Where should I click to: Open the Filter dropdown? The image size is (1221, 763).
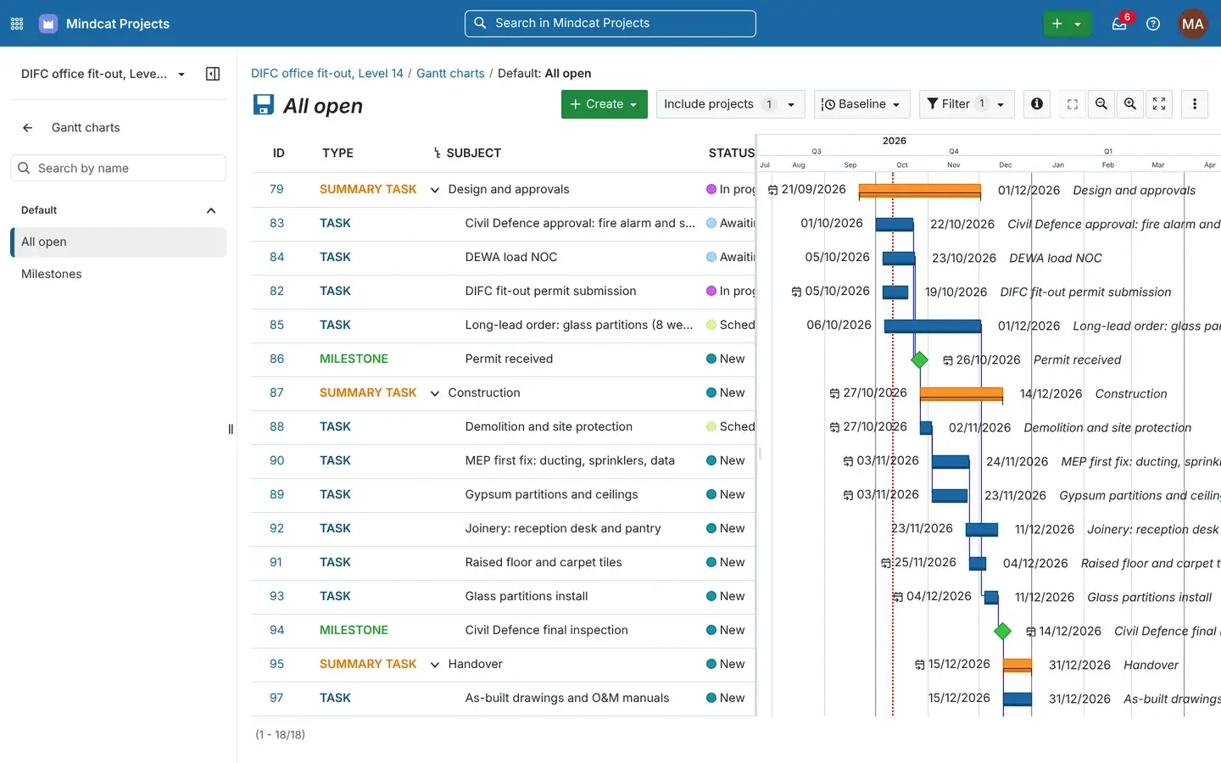point(967,103)
